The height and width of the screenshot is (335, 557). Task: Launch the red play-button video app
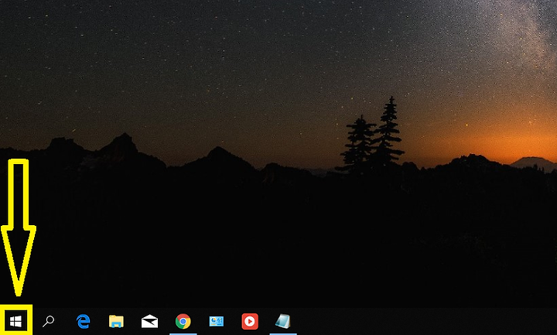(250, 321)
